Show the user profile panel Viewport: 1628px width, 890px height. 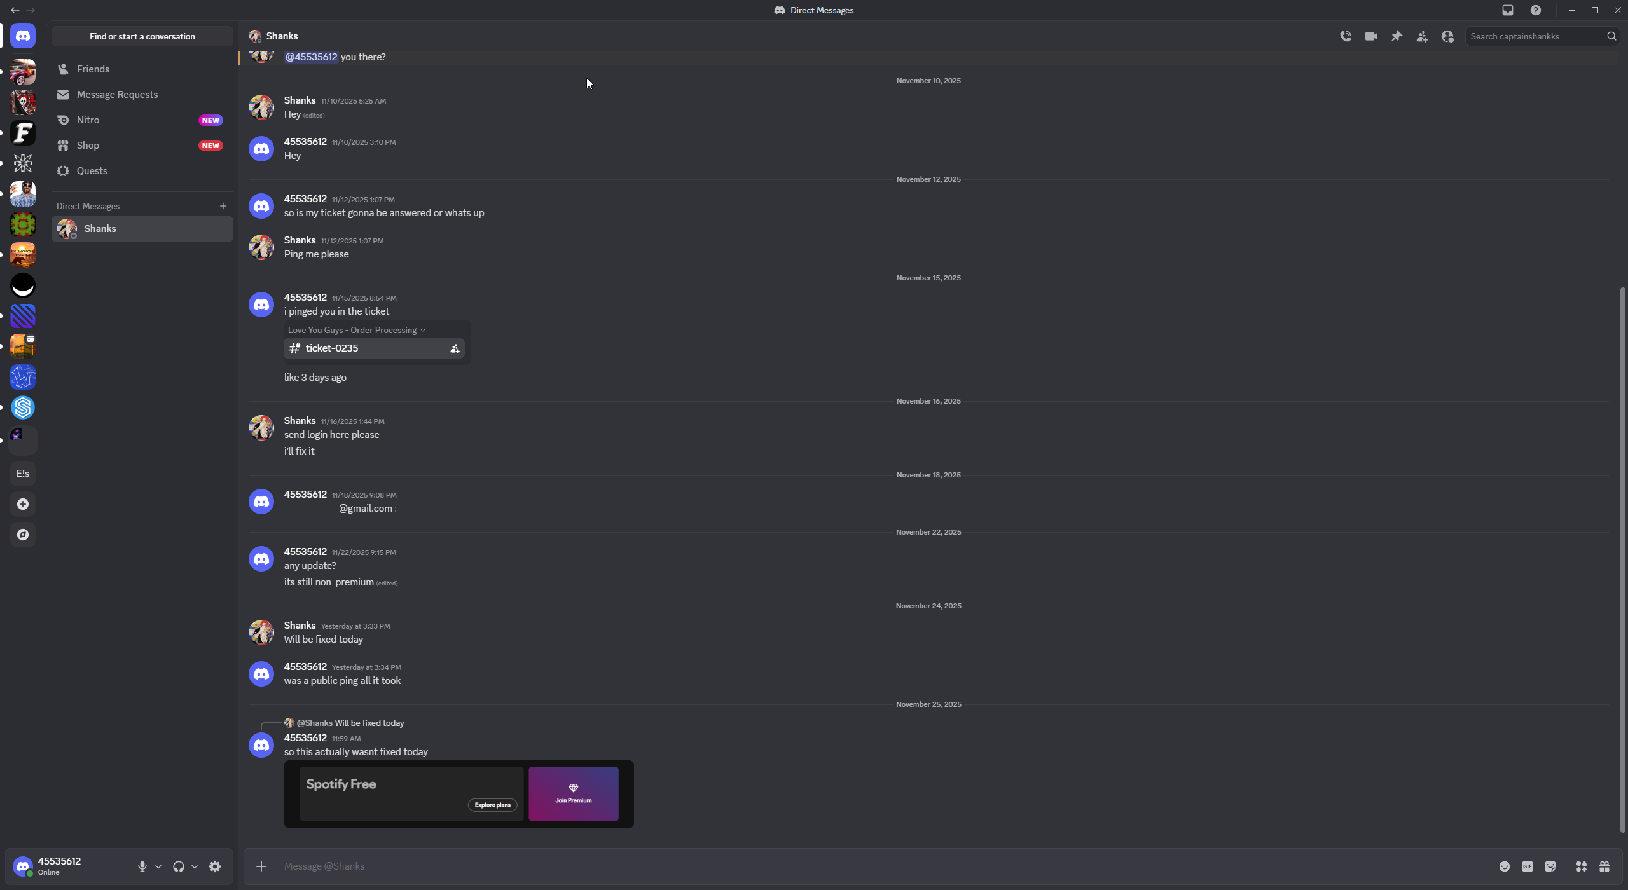[1447, 36]
